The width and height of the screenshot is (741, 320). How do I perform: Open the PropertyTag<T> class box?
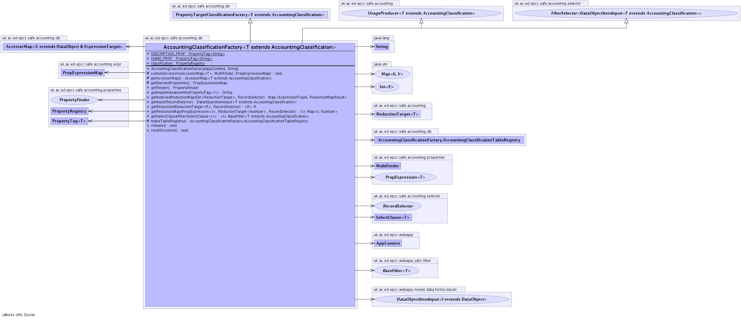[69, 121]
